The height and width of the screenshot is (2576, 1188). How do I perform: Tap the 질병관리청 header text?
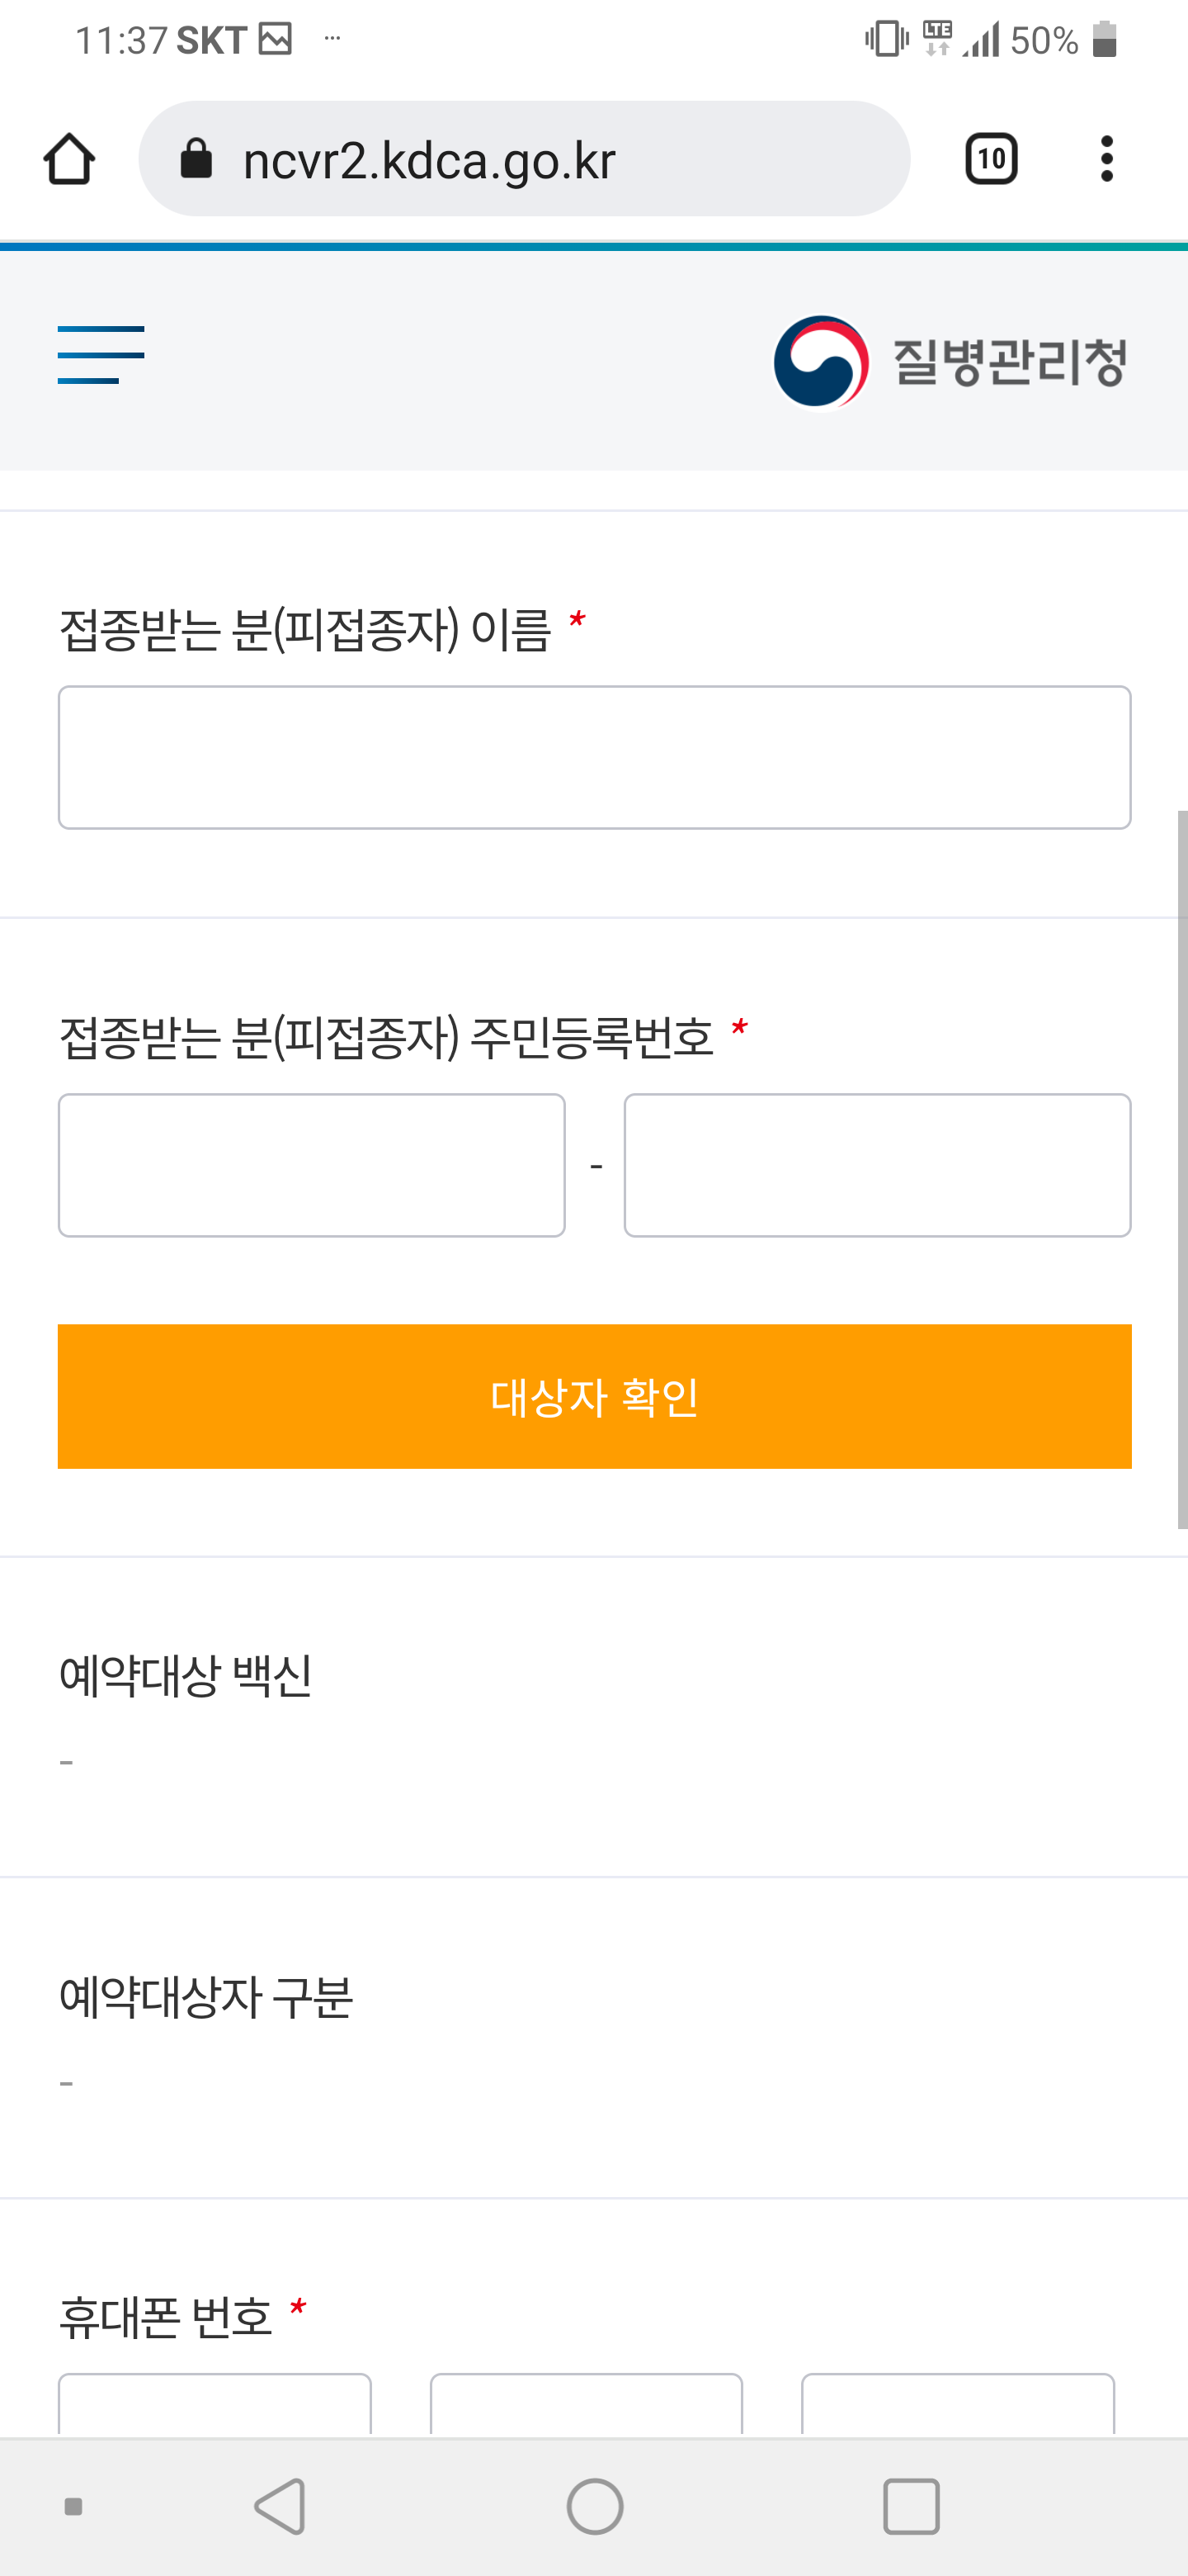point(1009,362)
